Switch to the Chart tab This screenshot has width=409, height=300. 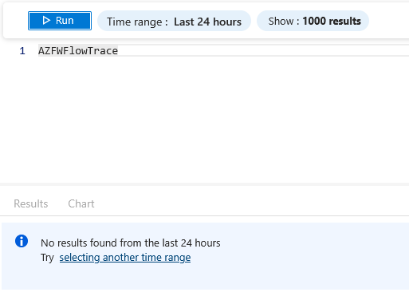81,203
